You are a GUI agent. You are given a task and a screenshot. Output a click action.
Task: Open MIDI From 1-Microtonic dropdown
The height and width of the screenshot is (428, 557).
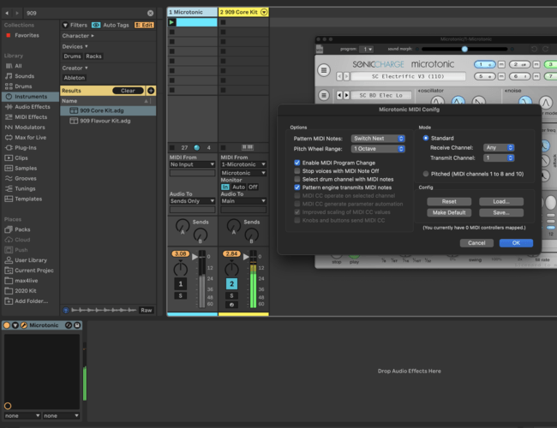pyautogui.click(x=243, y=164)
